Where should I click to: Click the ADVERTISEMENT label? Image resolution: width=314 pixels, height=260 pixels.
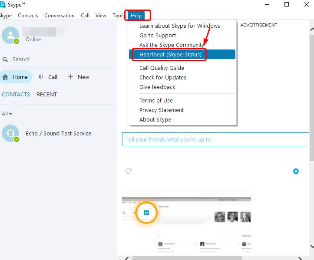(x=259, y=25)
